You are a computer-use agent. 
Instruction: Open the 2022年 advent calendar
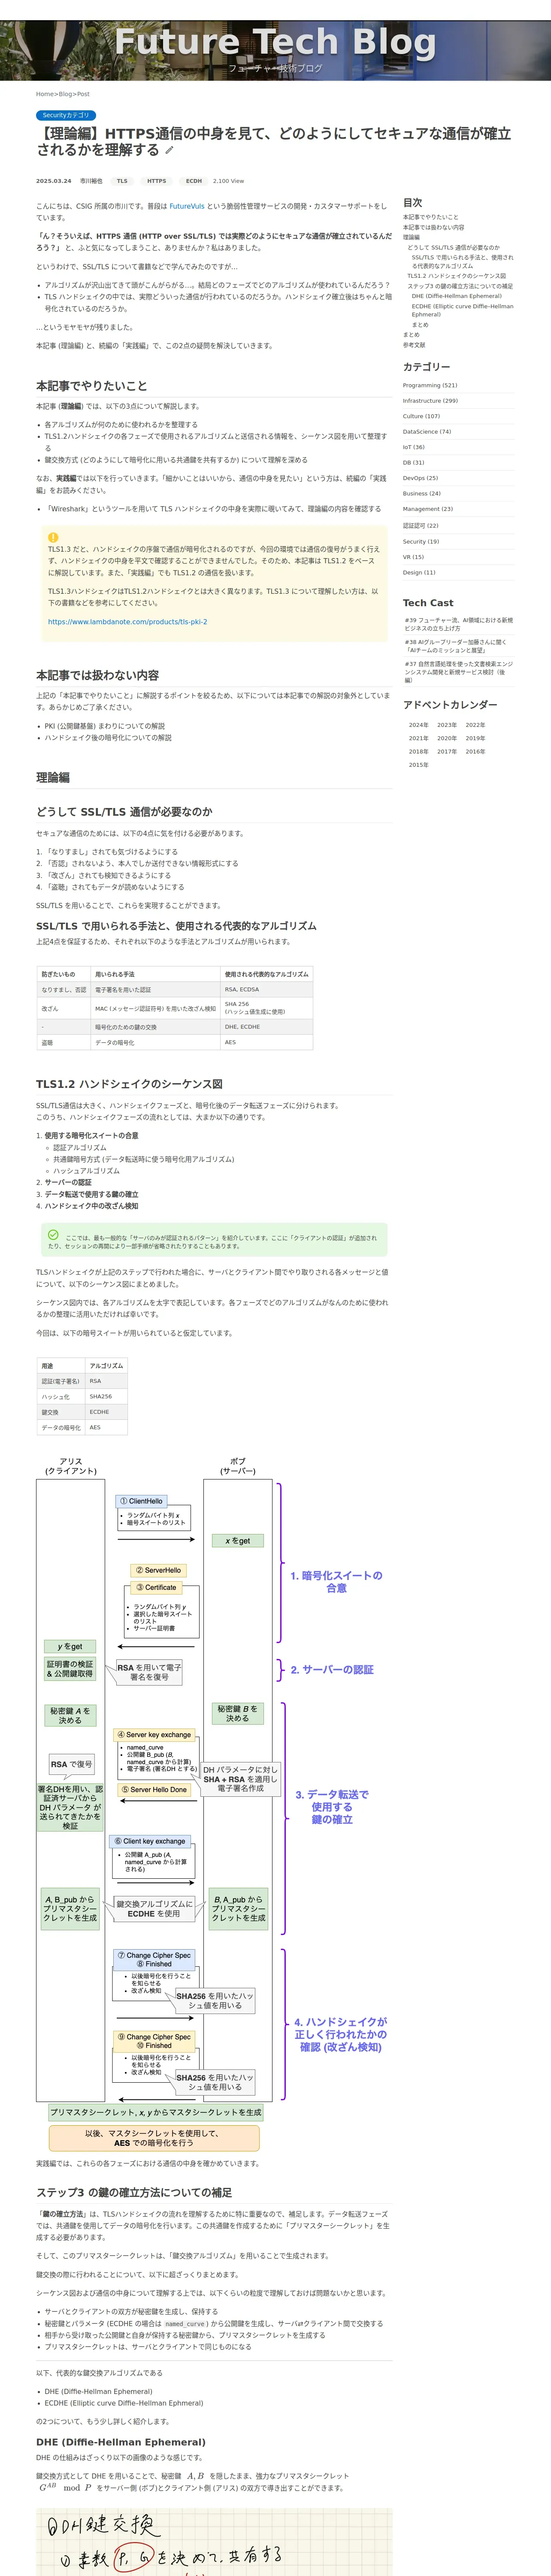(x=475, y=725)
